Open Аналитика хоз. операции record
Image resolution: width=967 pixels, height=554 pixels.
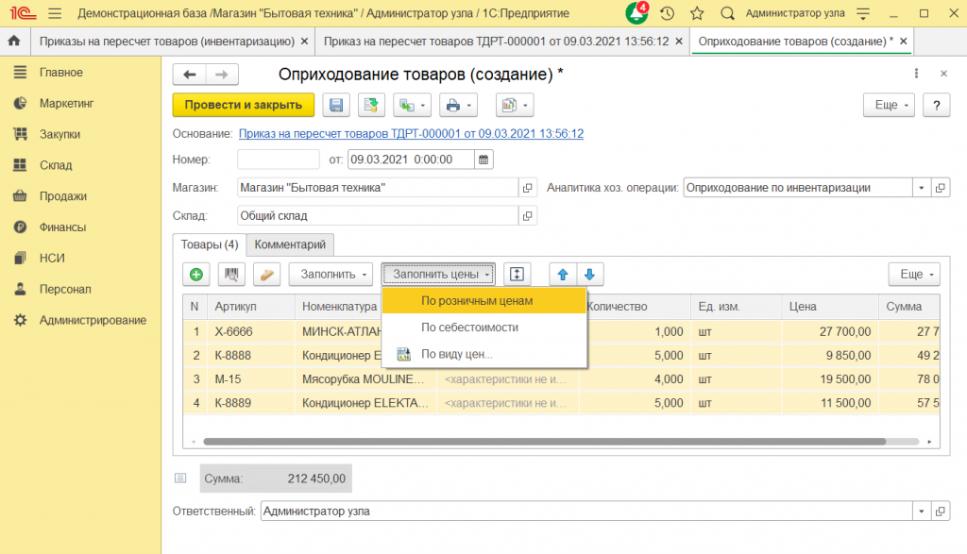tap(941, 188)
